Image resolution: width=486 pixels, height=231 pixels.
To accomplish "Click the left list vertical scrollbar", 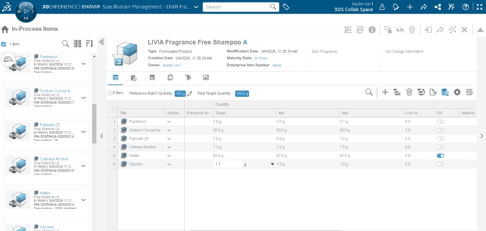I will click(94, 124).
